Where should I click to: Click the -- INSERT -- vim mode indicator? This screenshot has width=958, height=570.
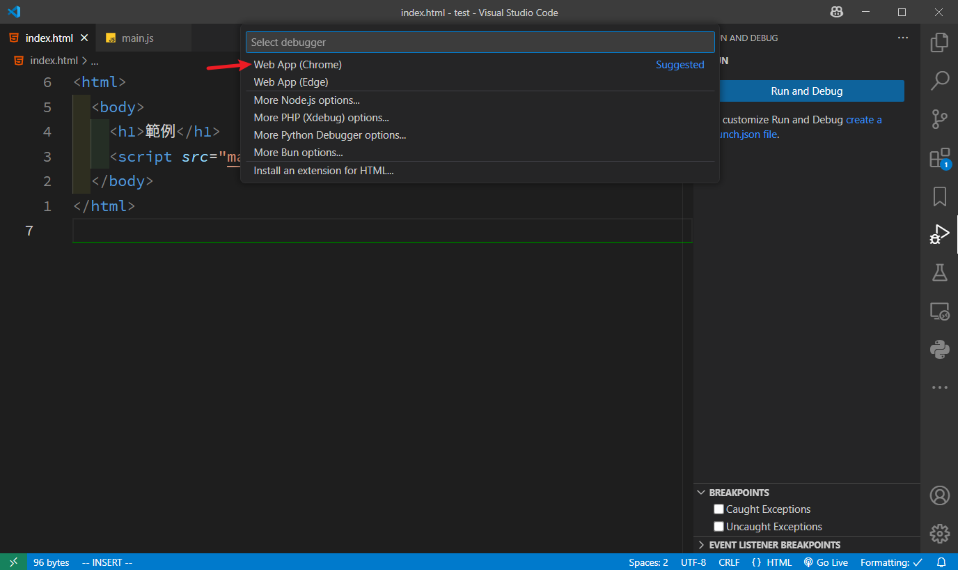tap(107, 562)
